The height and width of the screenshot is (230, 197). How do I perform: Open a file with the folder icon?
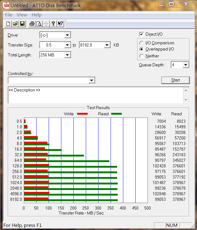15,24
